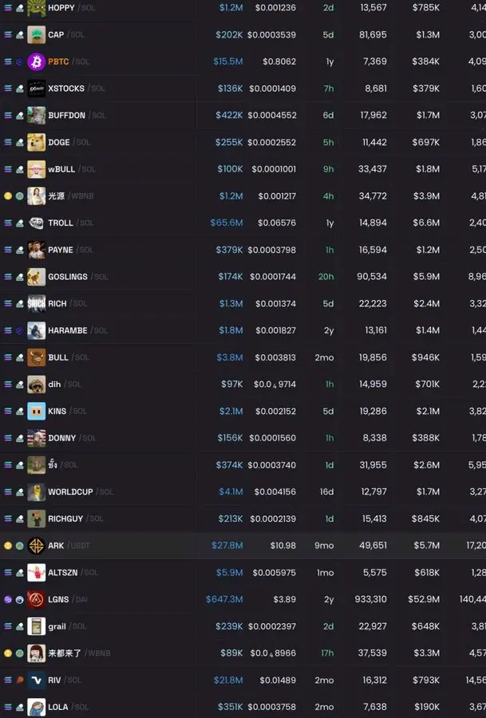This screenshot has width=486, height=718.
Task: Open the HARAMBE gorilla logo
Action: (x=36, y=330)
